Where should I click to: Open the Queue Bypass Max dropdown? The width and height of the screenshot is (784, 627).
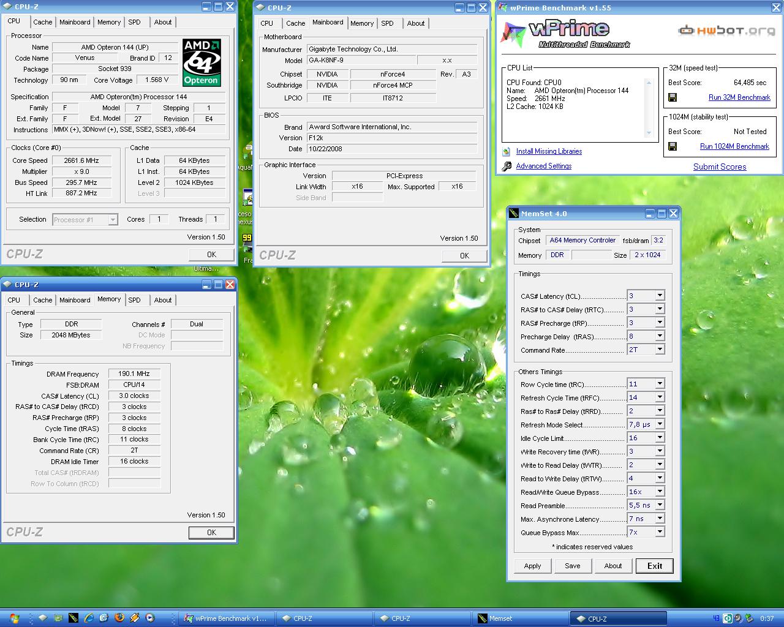(x=660, y=532)
